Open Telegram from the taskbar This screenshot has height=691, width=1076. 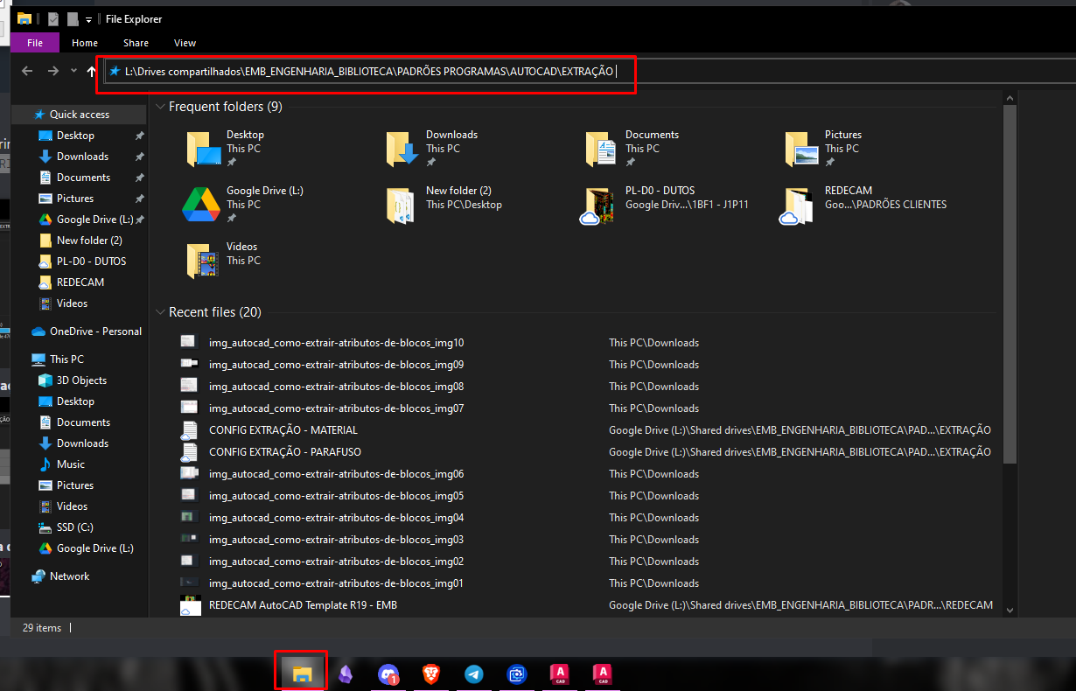(474, 674)
